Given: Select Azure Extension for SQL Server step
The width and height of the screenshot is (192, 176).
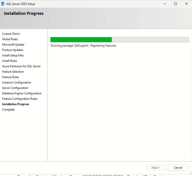Looking at the screenshot, I should 21,66.
